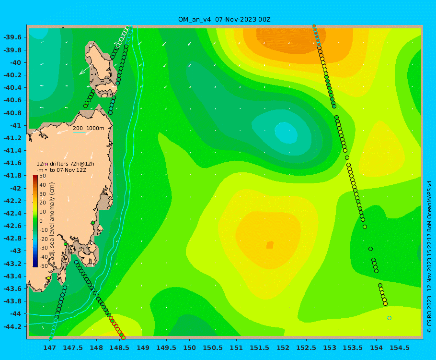436x360 pixels.
Task: Click the lone cyan-outlined circle near 154.3 longitude
Action: [x=389, y=318]
